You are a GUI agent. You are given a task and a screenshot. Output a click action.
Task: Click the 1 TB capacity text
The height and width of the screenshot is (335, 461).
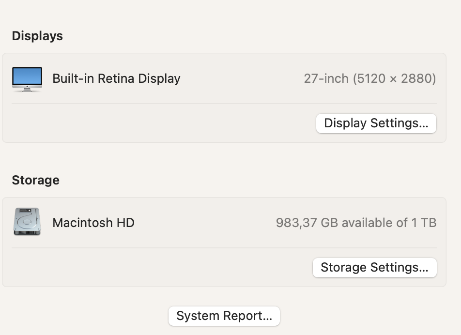coord(424,223)
